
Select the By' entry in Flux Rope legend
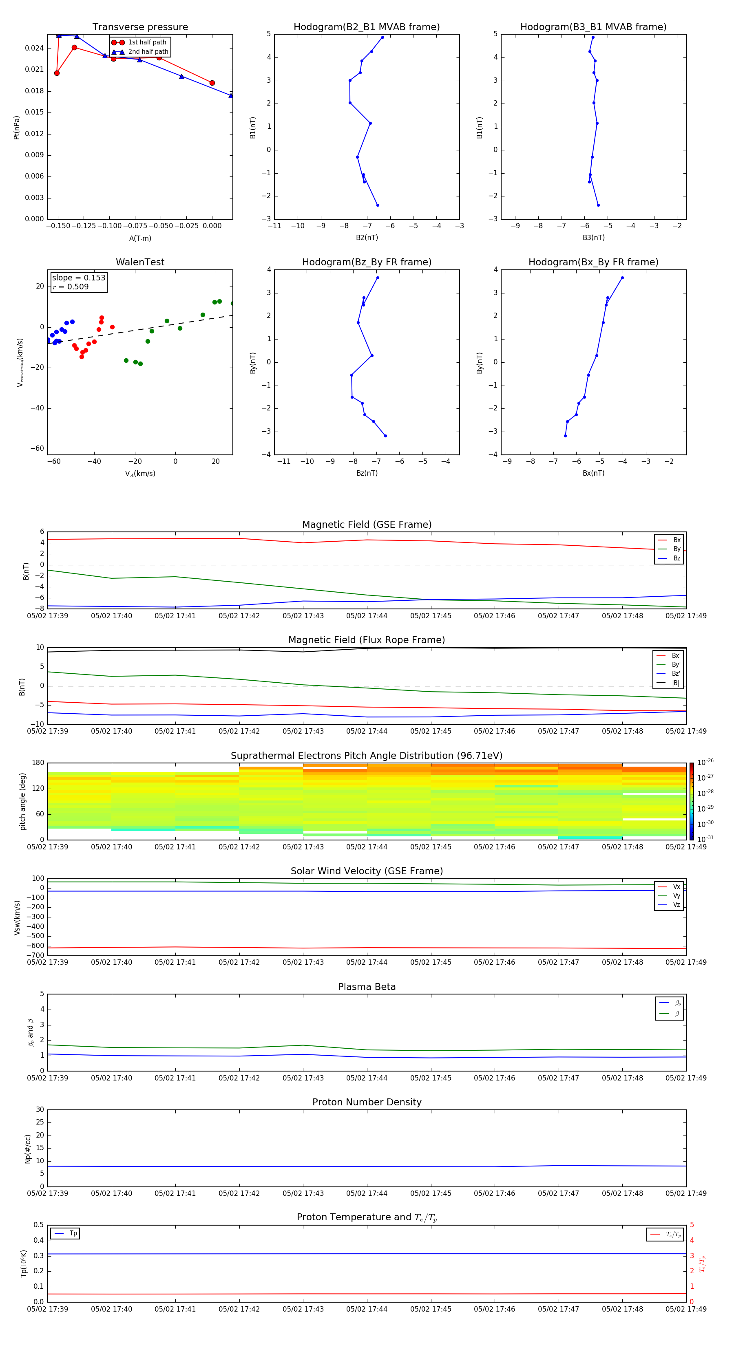click(x=668, y=665)
